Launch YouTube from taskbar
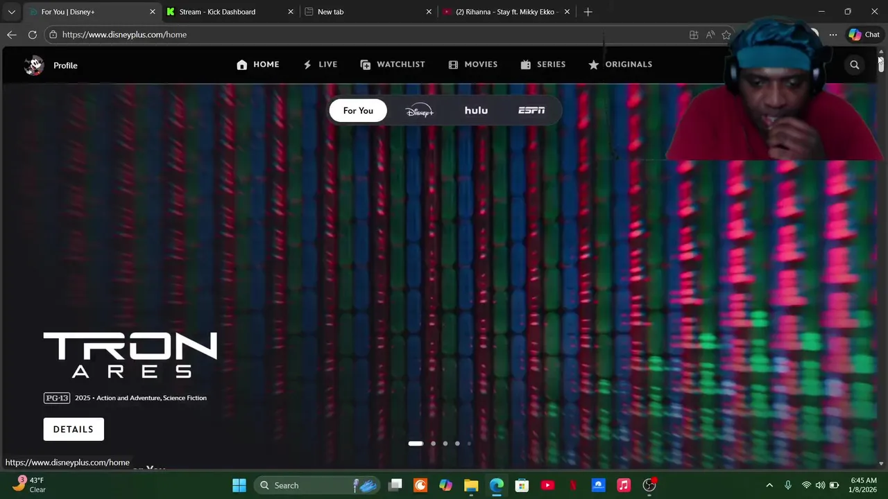Screen dimensions: 888x499 pyautogui.click(x=547, y=485)
